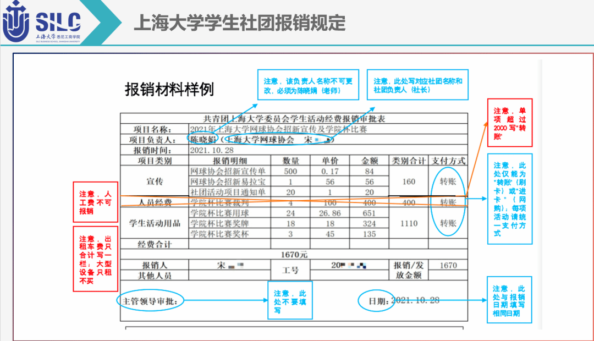Click the 工号 cell in the table
The image size is (594, 341).
tap(289, 270)
